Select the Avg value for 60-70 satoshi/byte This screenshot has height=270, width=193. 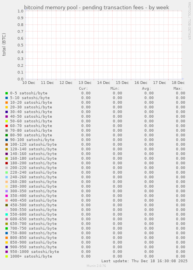tap(149, 126)
